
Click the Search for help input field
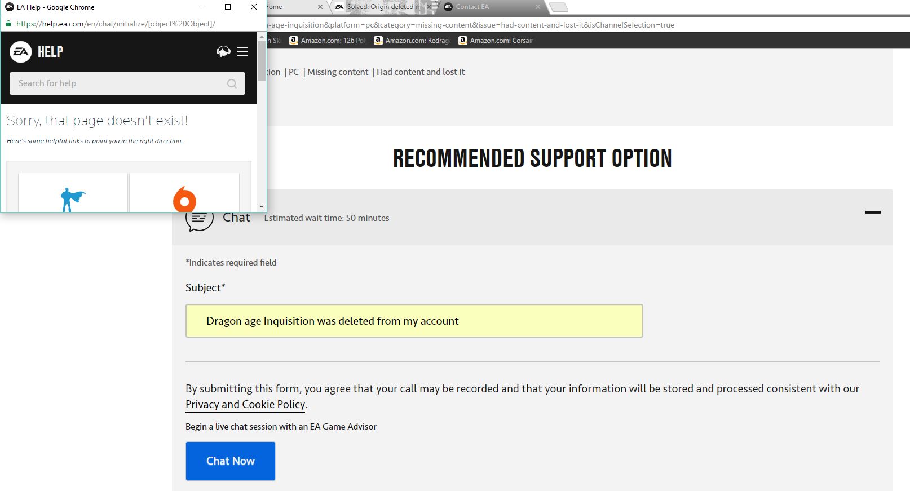pos(127,83)
